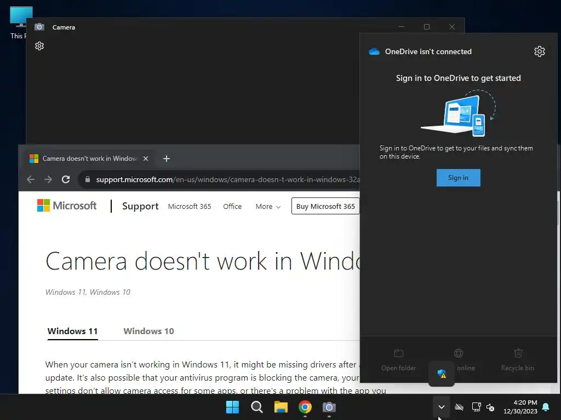Open the clock showing 4:20 PM
The width and height of the screenshot is (561, 420).
point(520,407)
